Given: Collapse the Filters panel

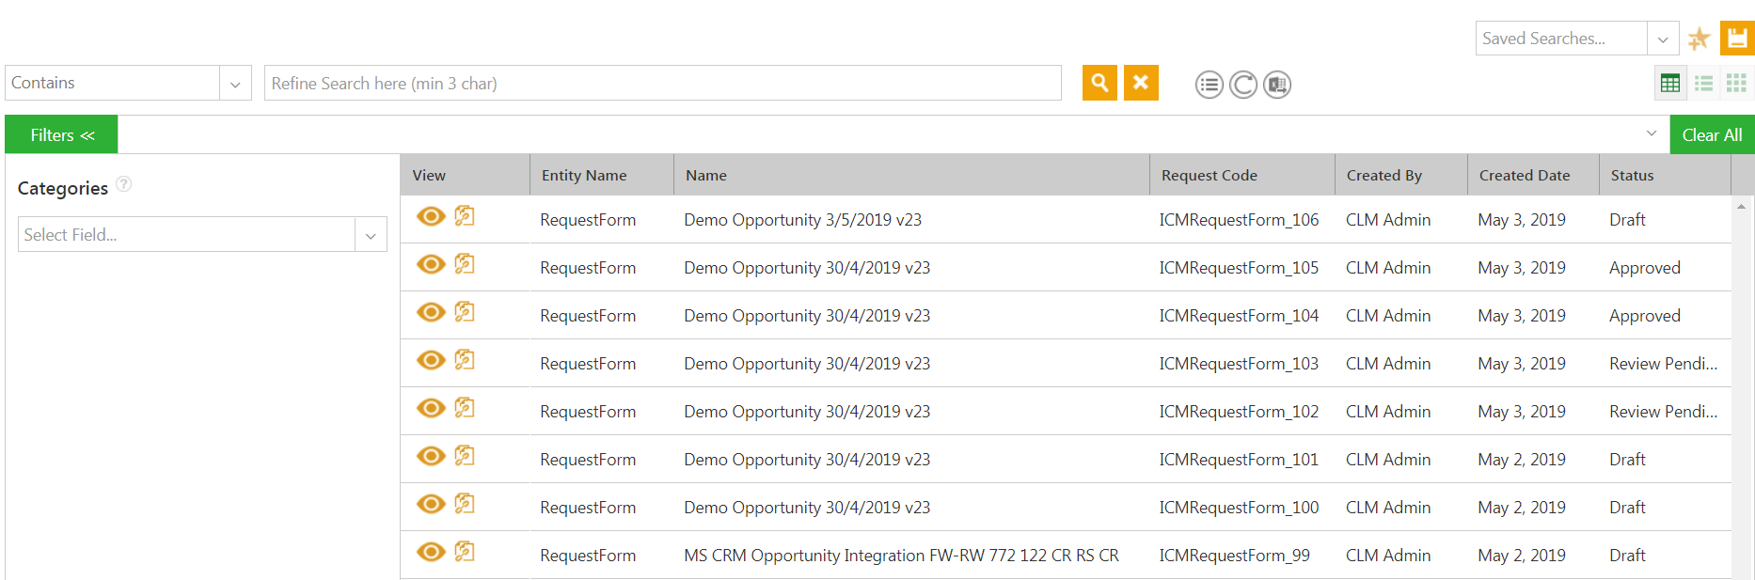Looking at the screenshot, I should click(62, 135).
